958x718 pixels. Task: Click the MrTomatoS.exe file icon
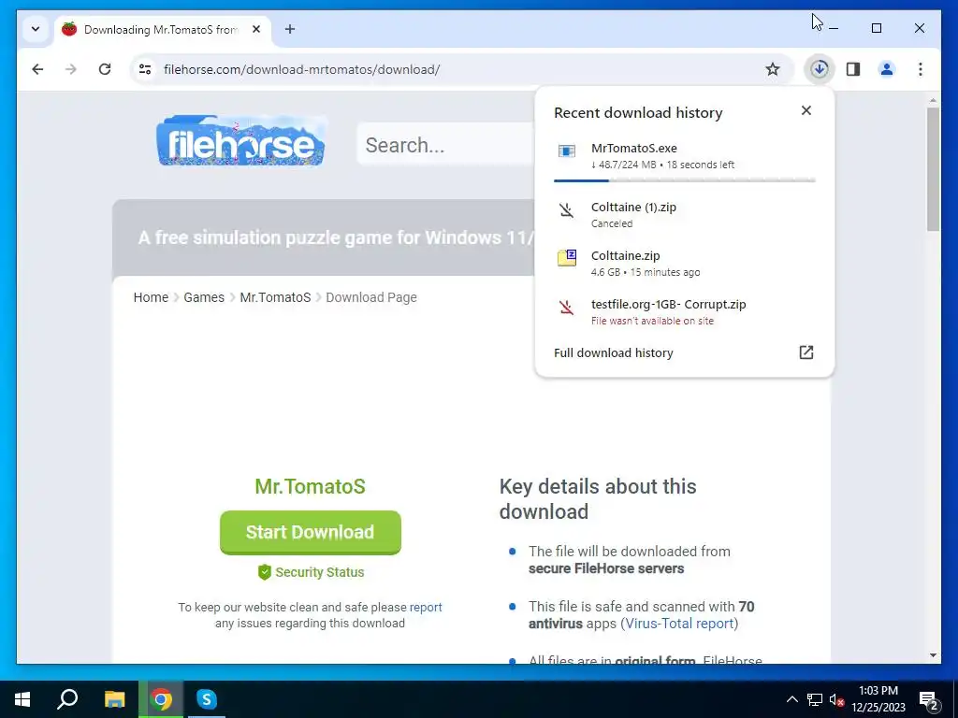[x=567, y=151]
